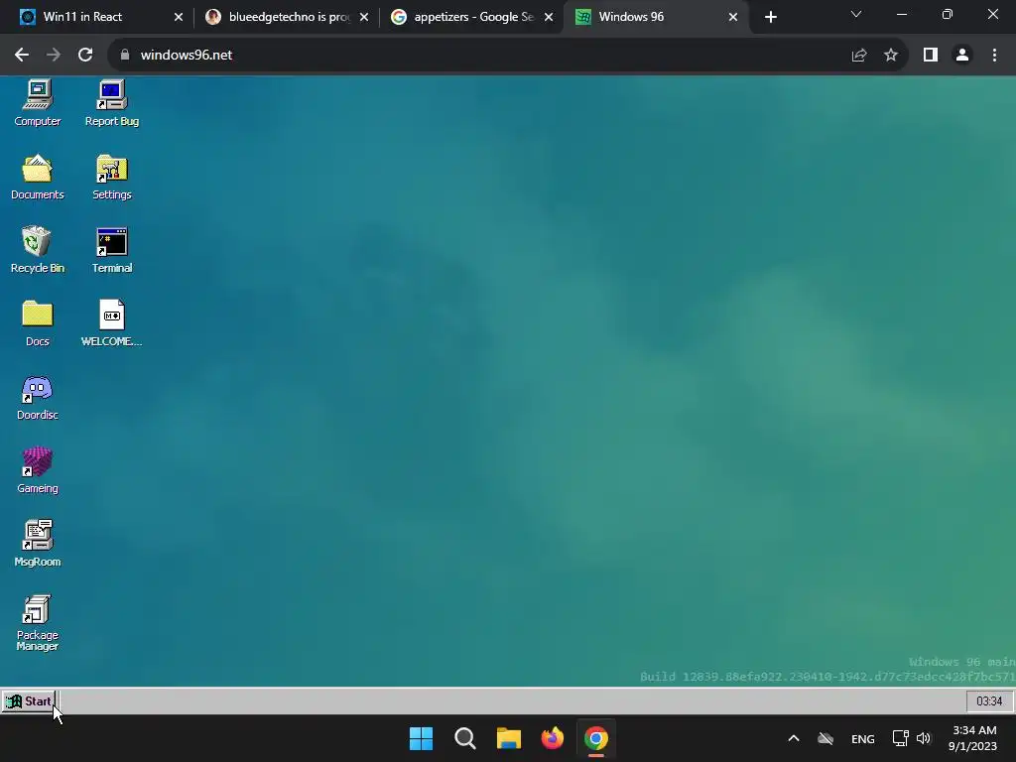
Task: Open a new browser tab
Action: pyautogui.click(x=770, y=17)
